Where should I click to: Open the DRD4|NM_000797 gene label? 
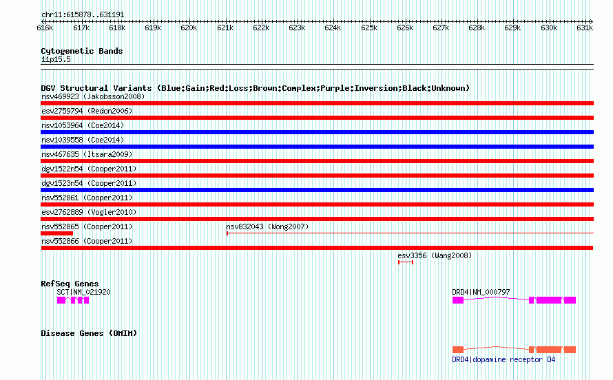(481, 292)
